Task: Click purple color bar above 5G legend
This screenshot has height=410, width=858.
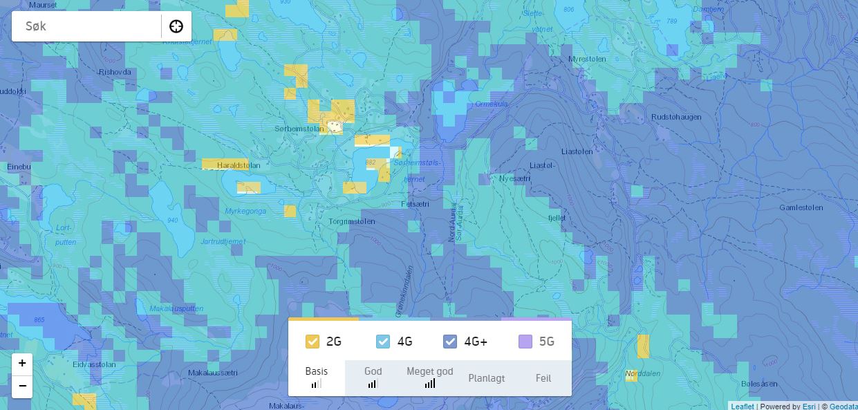Action: [x=536, y=319]
